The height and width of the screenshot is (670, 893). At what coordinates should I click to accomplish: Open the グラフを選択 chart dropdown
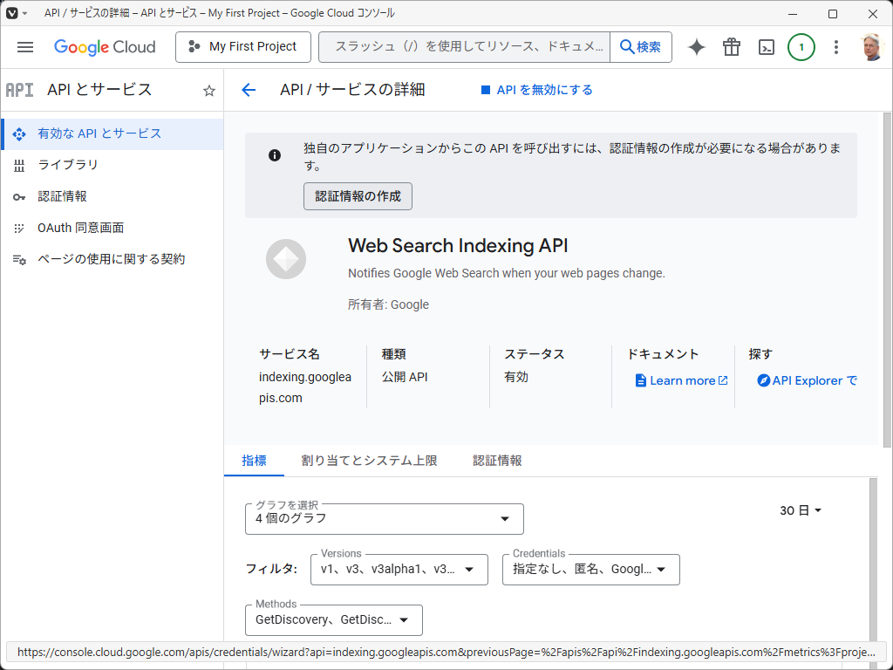click(384, 518)
